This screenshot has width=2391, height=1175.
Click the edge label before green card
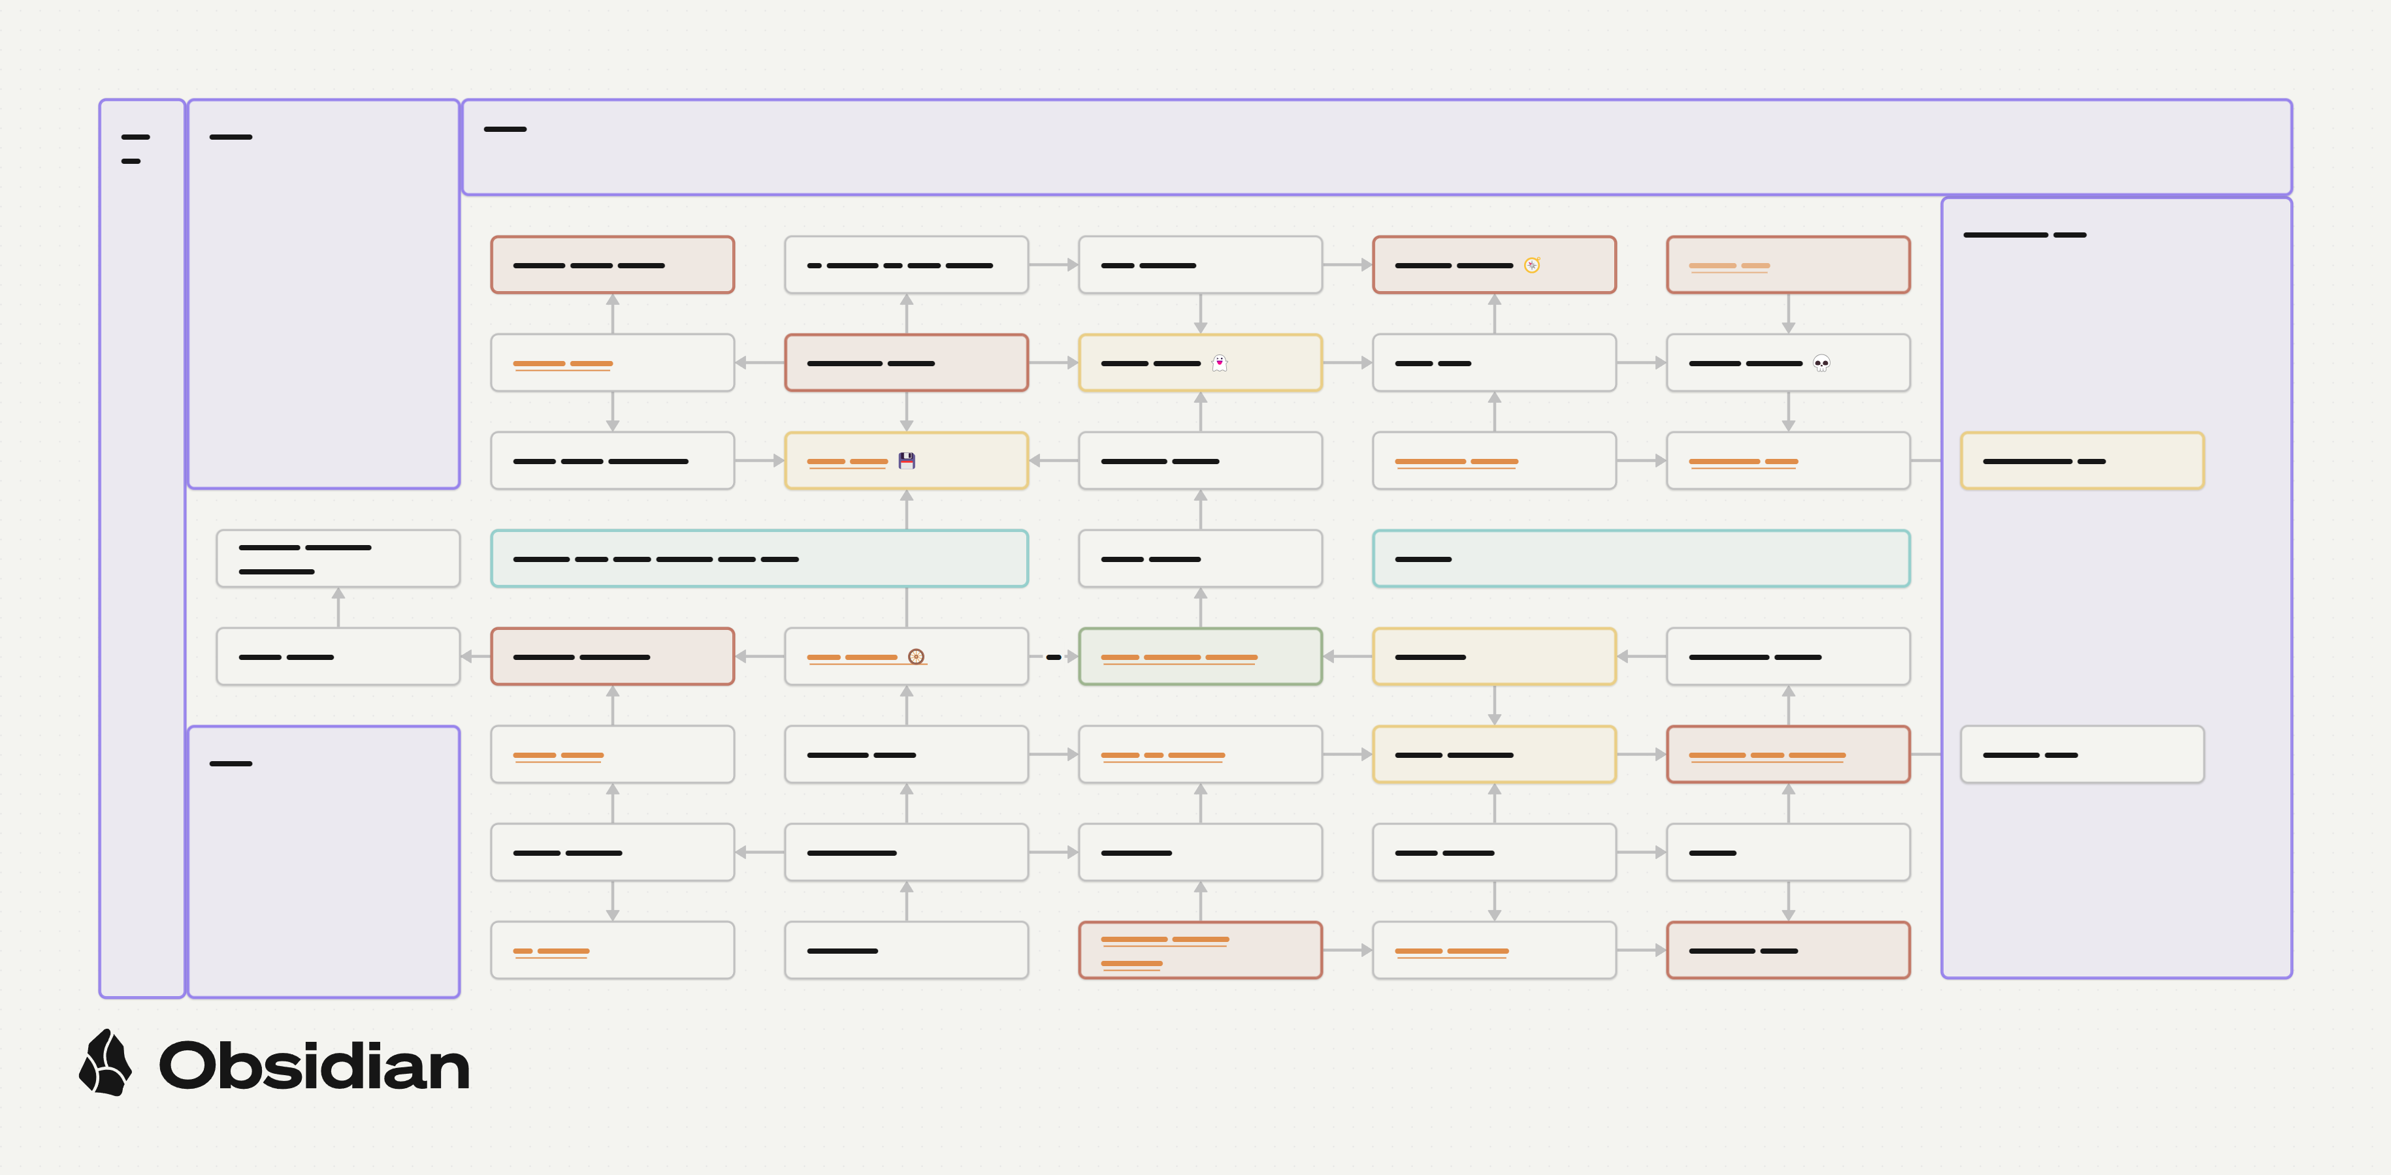1054,657
